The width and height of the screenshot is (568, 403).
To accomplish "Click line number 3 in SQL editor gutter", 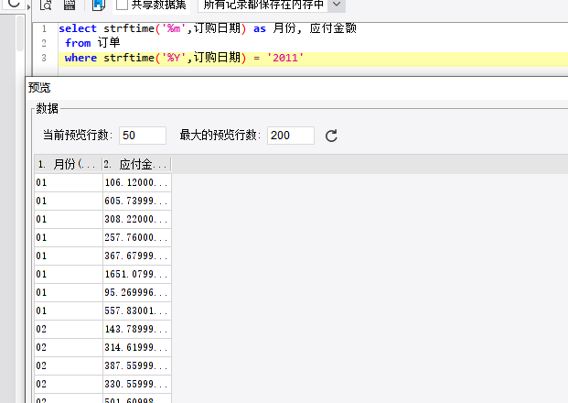I will tap(44, 58).
